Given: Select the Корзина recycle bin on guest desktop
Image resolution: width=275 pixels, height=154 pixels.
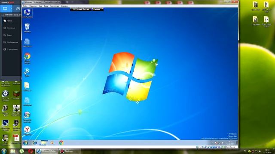Looking at the screenshot, I should [27, 28].
